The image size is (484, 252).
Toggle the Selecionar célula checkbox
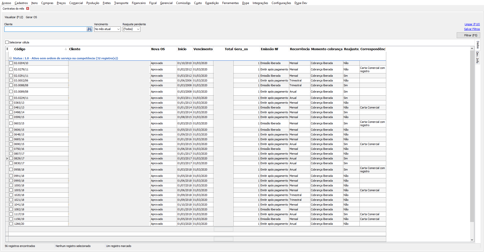pyautogui.click(x=7, y=42)
